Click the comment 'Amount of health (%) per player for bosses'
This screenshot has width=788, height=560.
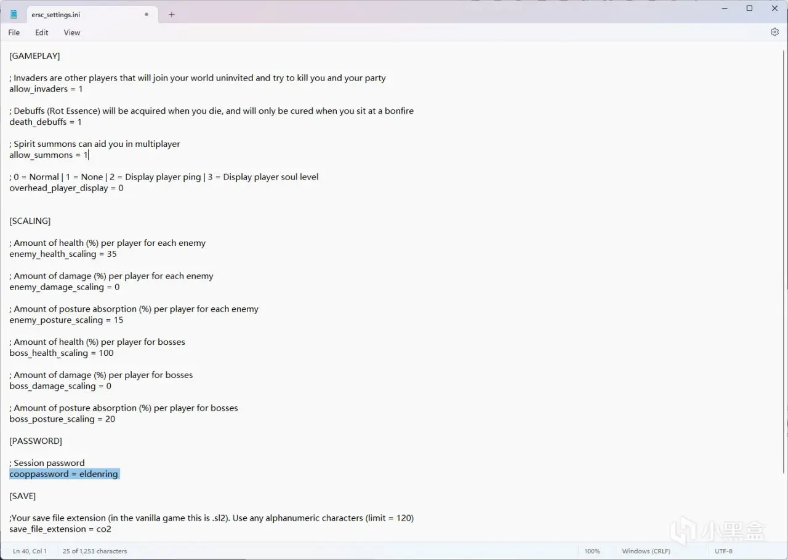pyautogui.click(x=97, y=342)
